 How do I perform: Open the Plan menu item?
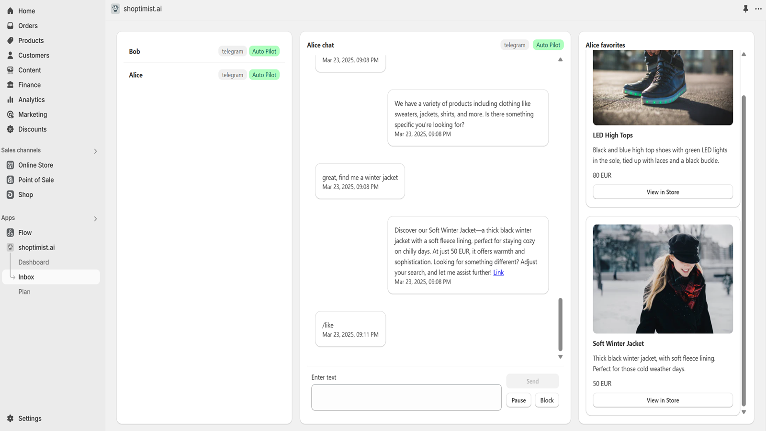(x=24, y=292)
